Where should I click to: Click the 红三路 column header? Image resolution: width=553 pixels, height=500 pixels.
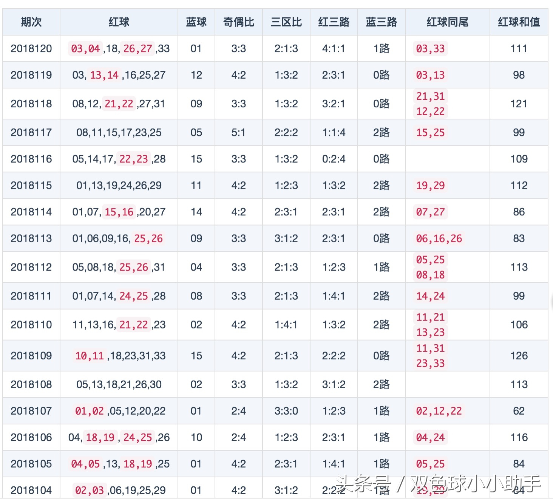tap(334, 22)
